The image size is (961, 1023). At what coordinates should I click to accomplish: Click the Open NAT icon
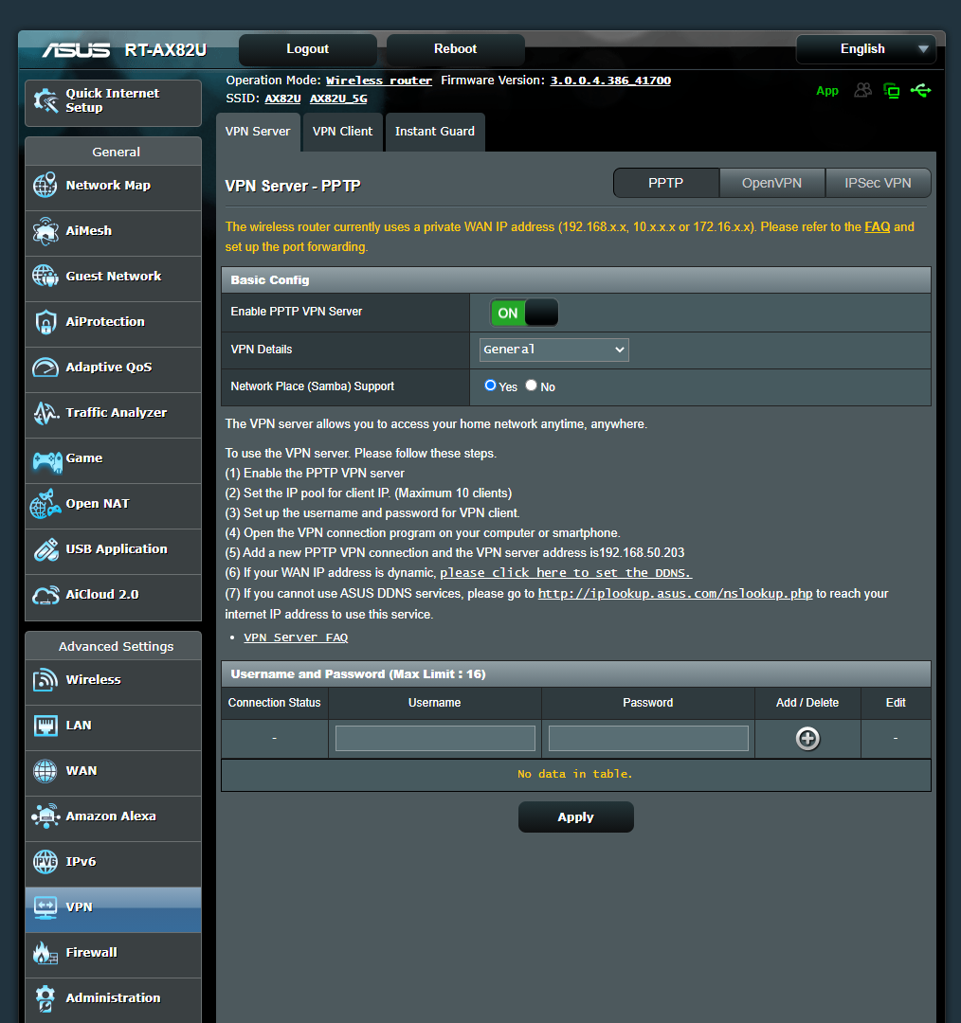click(x=45, y=504)
